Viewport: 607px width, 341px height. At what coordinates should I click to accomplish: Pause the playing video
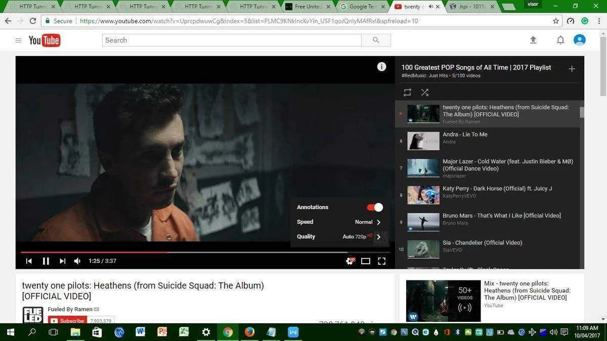pos(46,261)
